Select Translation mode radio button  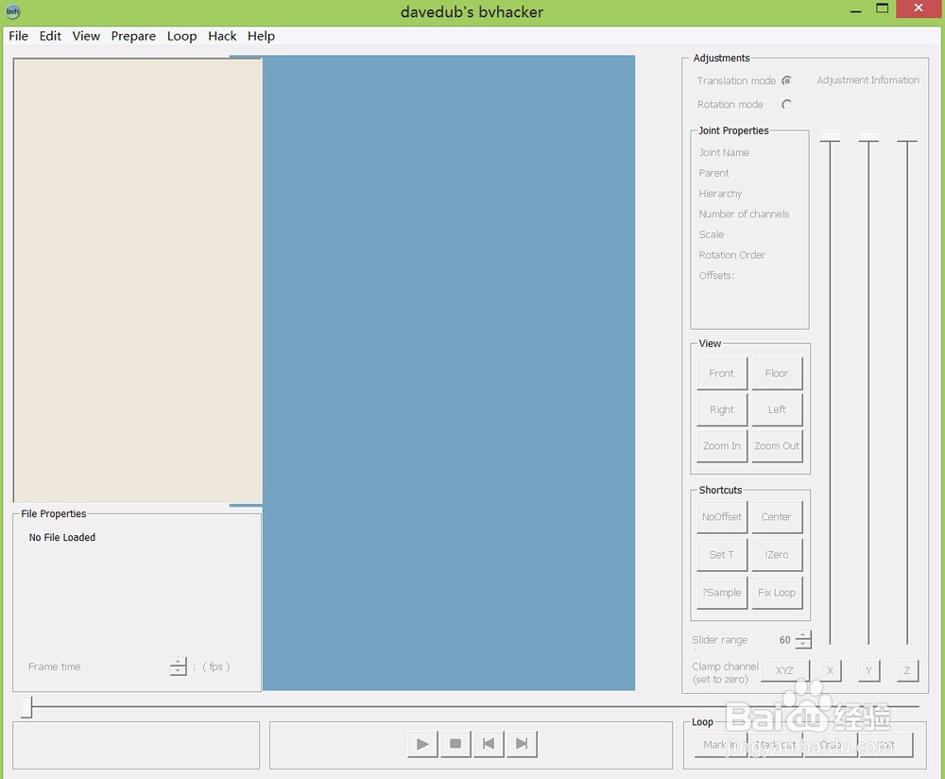786,80
